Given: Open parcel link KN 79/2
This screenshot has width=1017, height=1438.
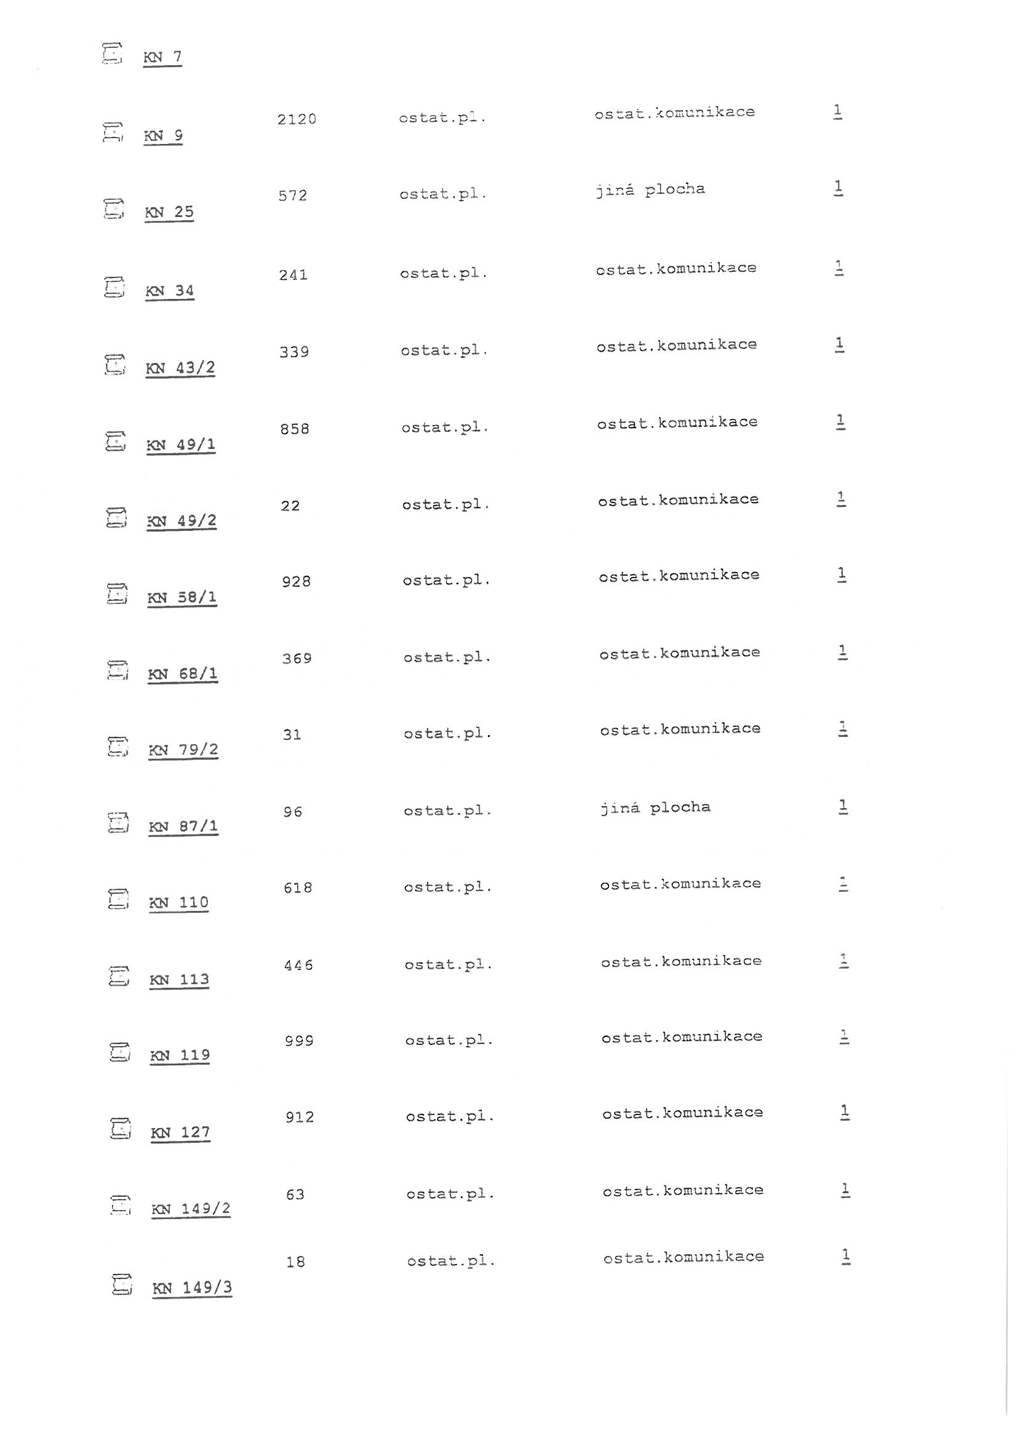Looking at the screenshot, I should (183, 750).
